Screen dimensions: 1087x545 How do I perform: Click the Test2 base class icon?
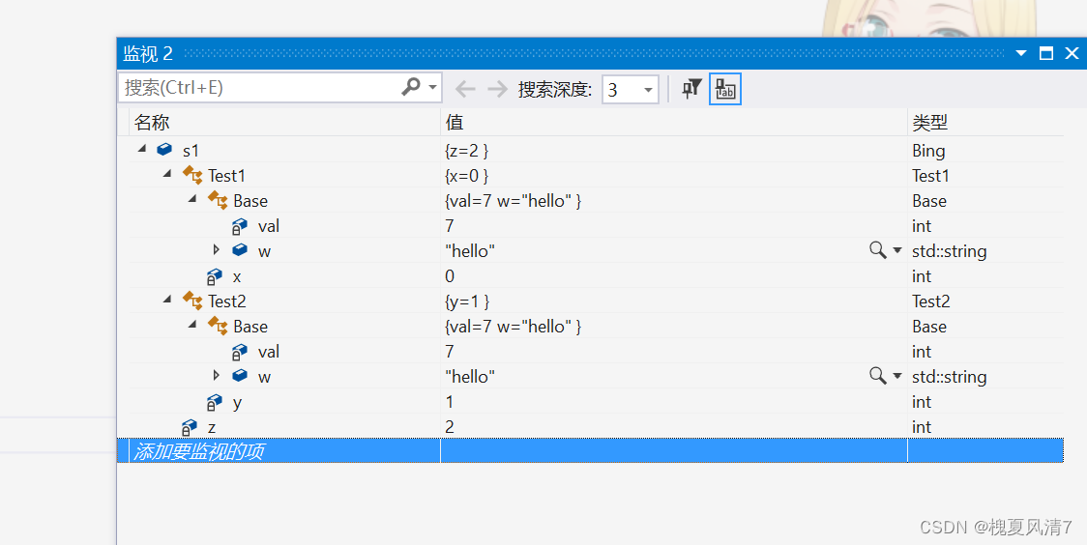192,301
